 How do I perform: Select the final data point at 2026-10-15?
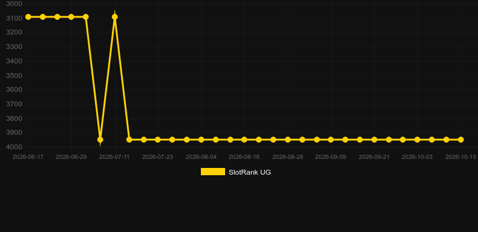pyautogui.click(x=460, y=140)
